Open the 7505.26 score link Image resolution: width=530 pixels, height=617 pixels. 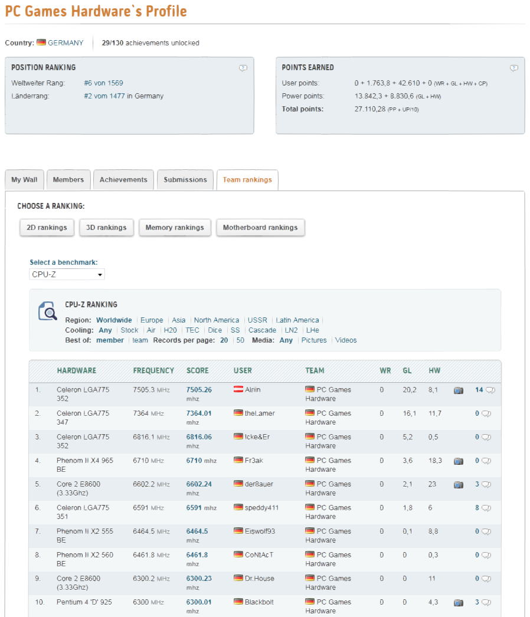(199, 389)
